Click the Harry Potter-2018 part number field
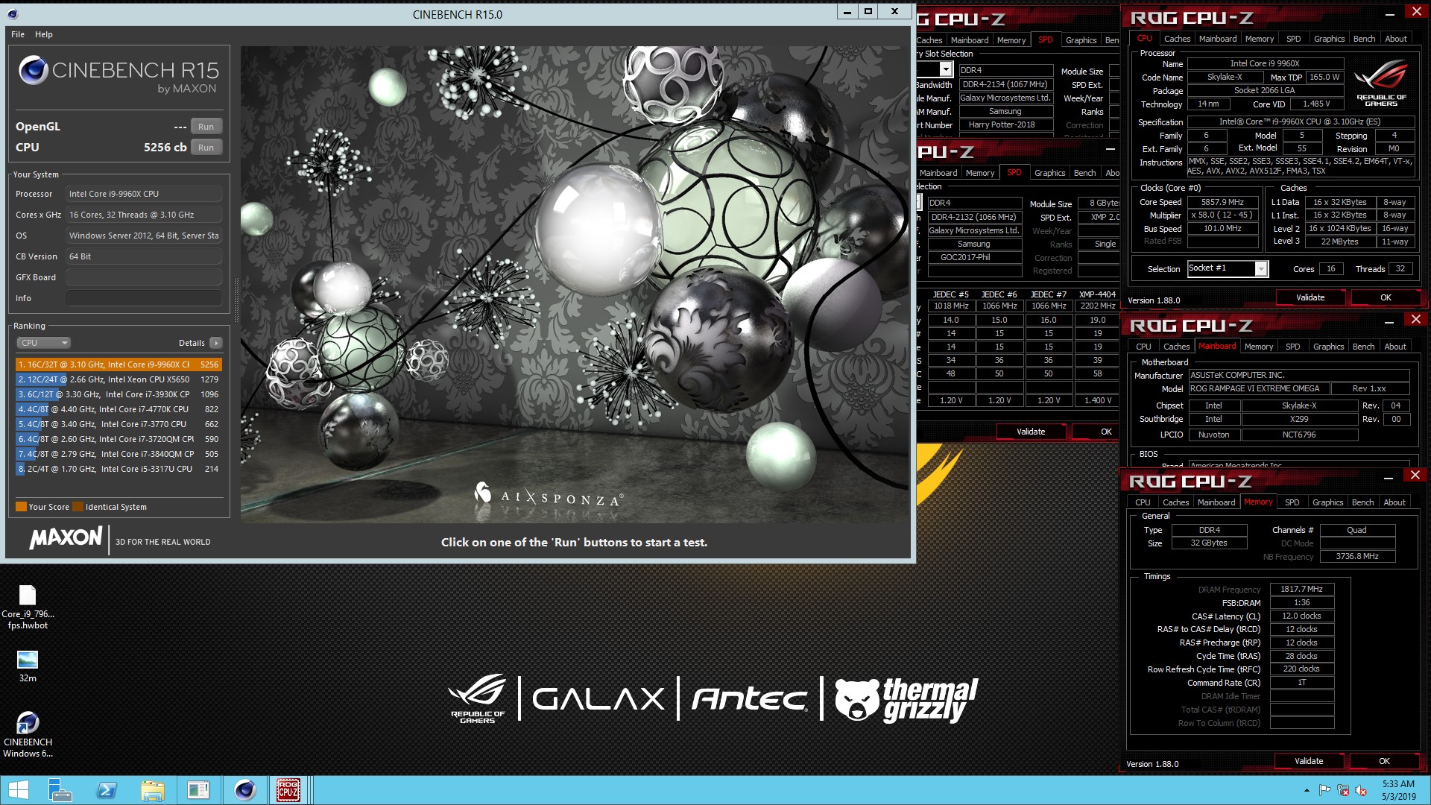The width and height of the screenshot is (1431, 805). pyautogui.click(x=1005, y=125)
